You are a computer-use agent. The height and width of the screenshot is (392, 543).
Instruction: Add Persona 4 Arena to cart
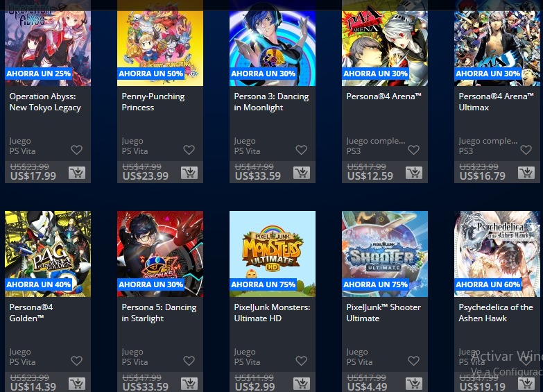tap(414, 172)
